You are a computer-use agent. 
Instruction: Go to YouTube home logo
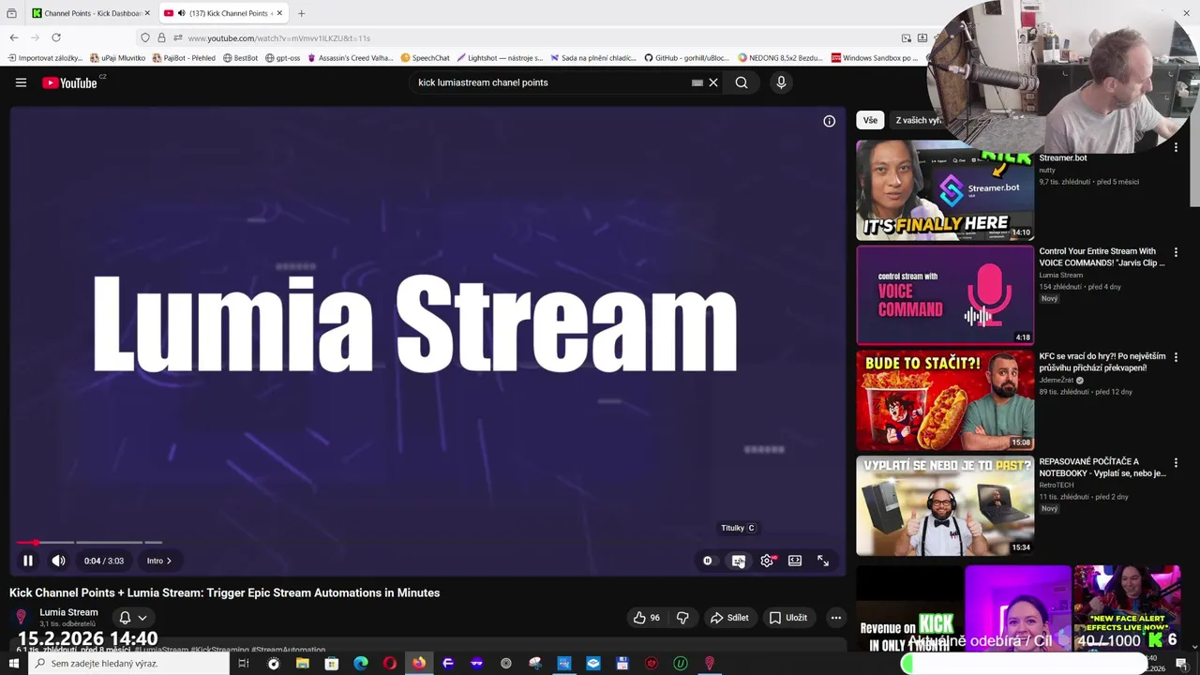70,82
